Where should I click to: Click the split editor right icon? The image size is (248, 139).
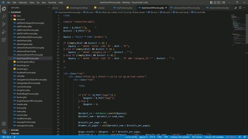[240, 8]
